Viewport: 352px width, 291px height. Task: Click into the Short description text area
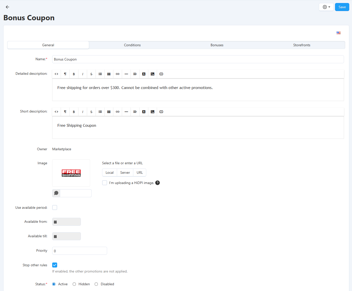pos(198,127)
